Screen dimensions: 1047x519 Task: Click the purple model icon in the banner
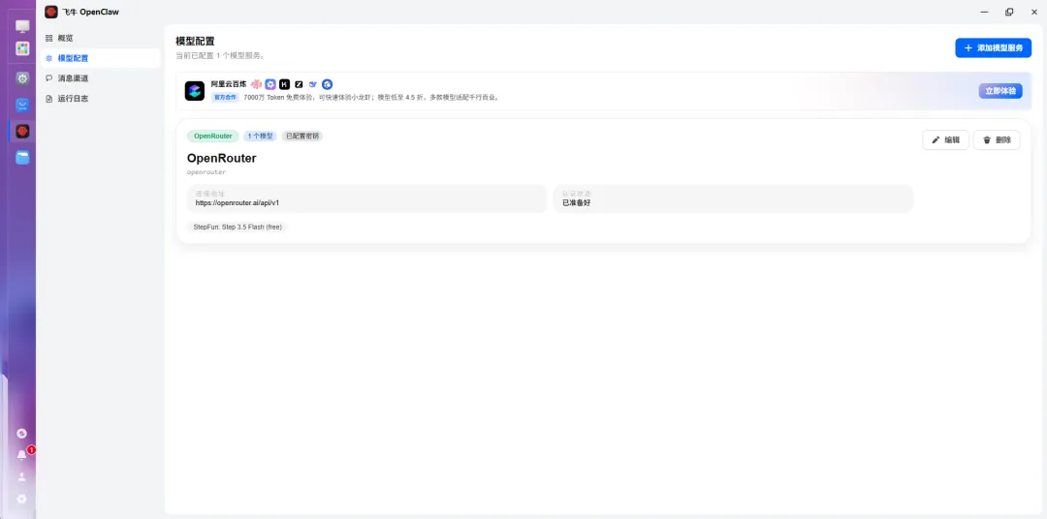tap(270, 84)
